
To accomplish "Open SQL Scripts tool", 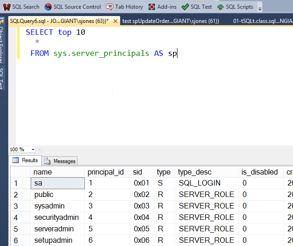I will (235, 7).
